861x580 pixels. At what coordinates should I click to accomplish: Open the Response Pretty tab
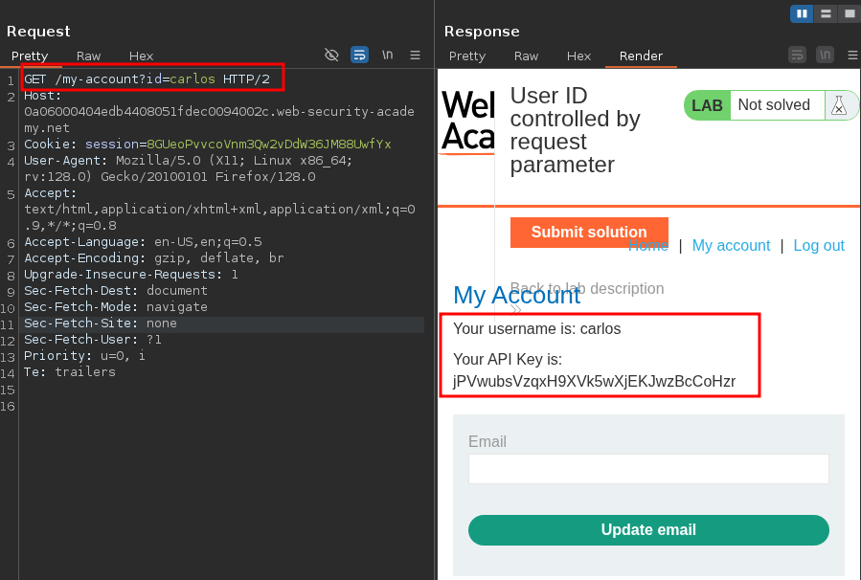467,56
